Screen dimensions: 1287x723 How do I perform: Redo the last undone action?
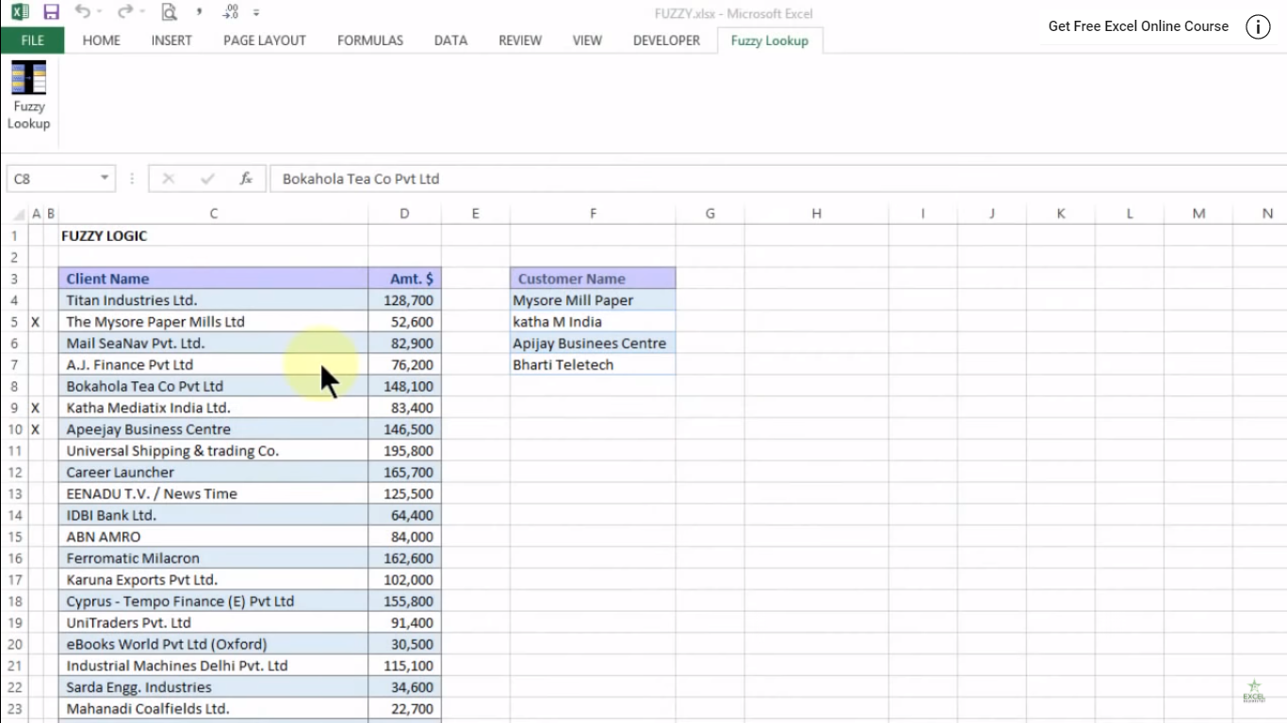[x=124, y=12]
